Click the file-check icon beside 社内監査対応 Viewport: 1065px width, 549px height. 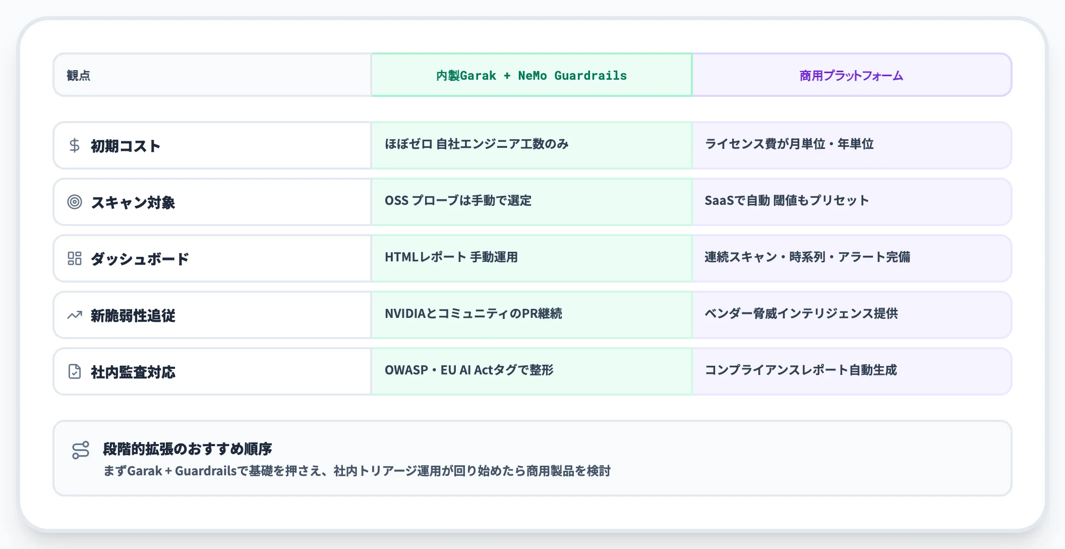point(75,371)
